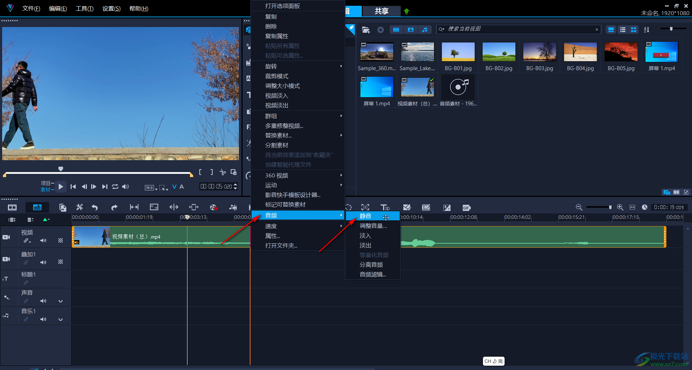Mute the 声音 track speaker
Screen dimensions: 692x370
tap(43, 301)
